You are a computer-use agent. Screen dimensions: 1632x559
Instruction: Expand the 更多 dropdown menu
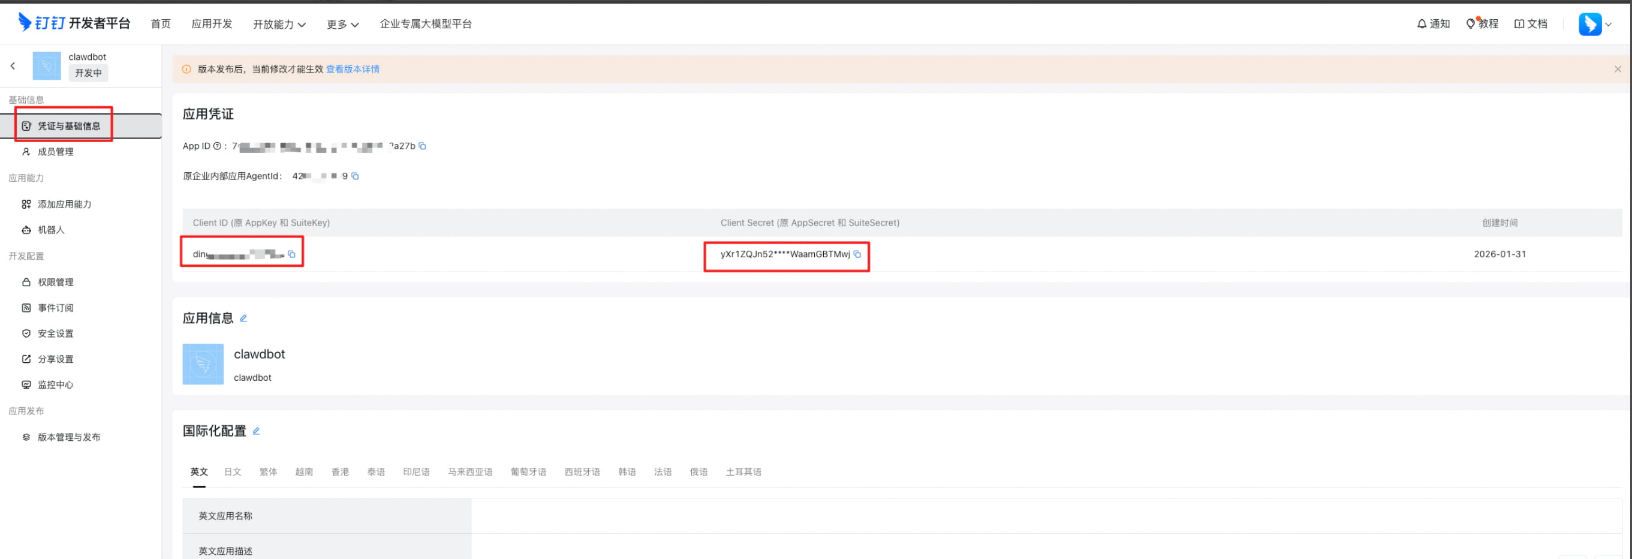[x=343, y=24]
